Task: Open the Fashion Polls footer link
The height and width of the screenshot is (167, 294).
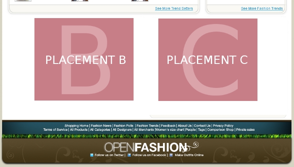Action: (x=123, y=126)
